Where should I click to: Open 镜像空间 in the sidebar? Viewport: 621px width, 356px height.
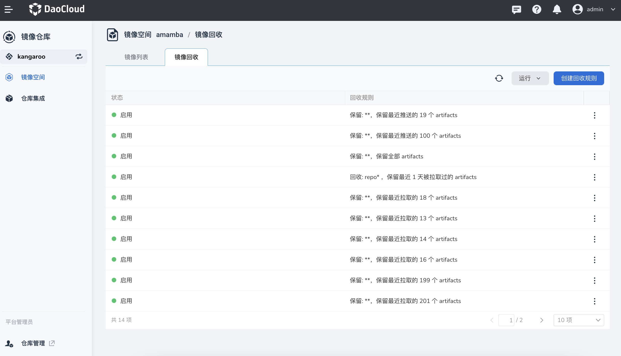tap(33, 77)
